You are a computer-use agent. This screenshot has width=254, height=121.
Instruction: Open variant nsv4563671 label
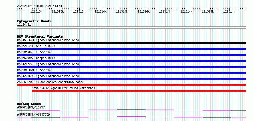[x=49, y=40]
